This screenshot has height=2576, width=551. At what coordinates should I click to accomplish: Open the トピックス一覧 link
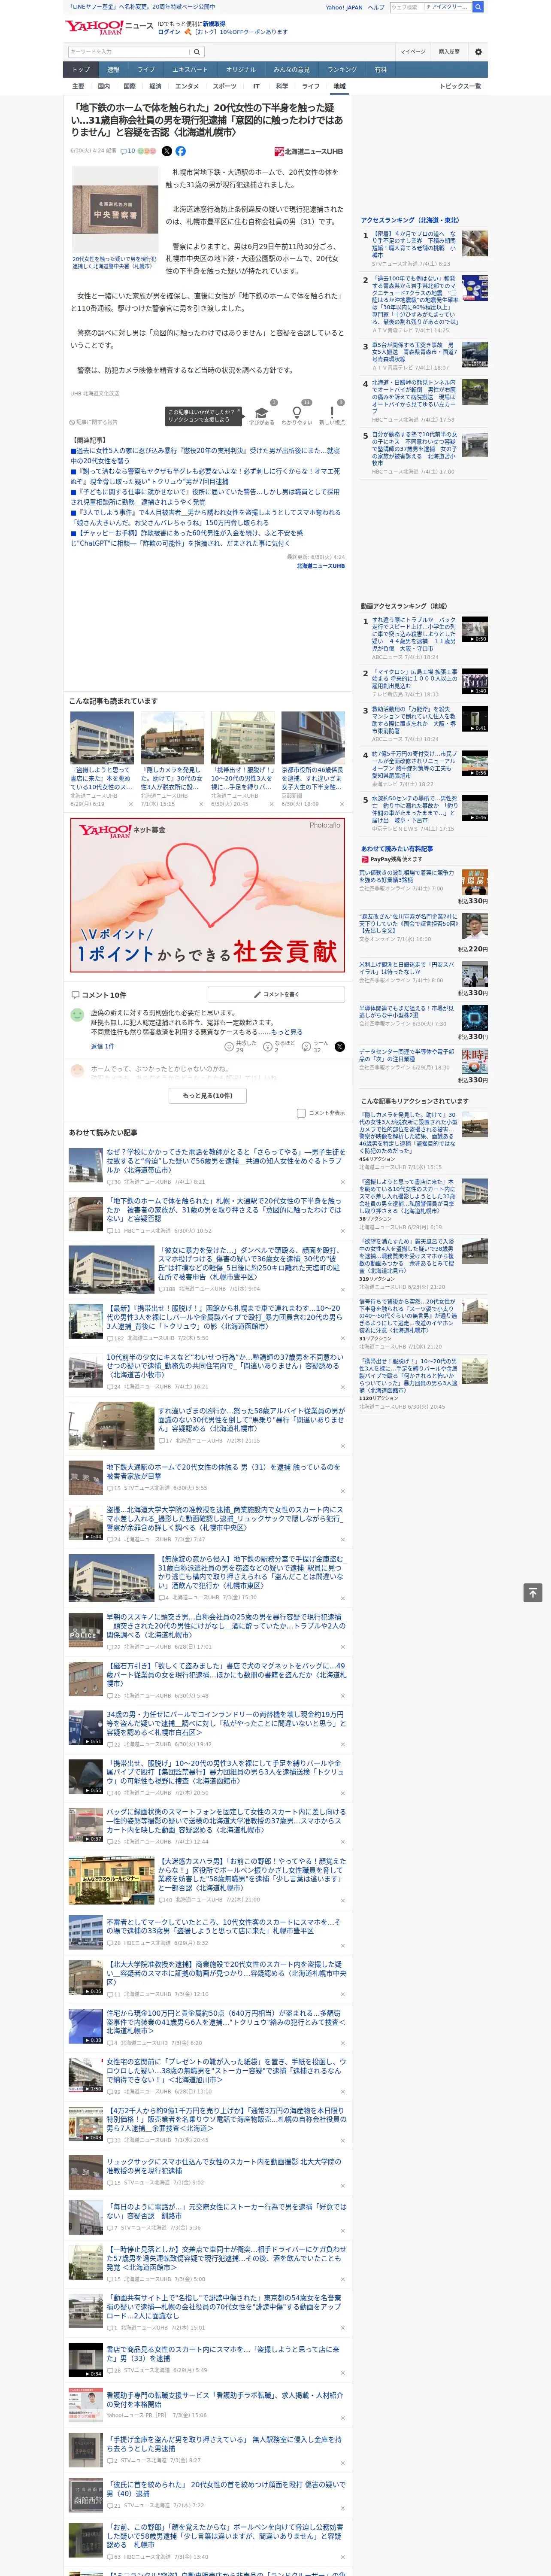click(x=460, y=86)
